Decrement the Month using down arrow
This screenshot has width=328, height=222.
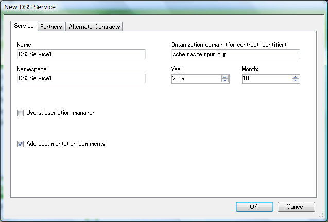click(x=296, y=81)
